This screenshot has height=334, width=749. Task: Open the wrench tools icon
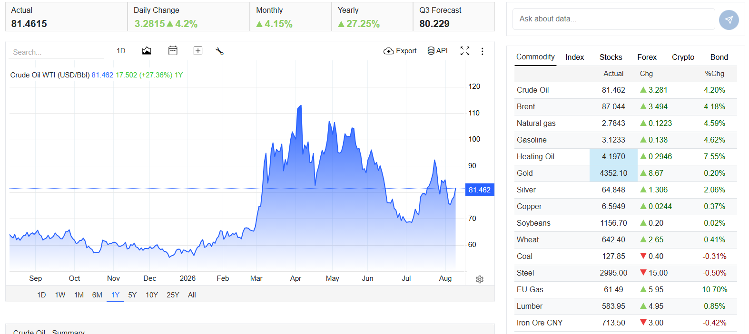[219, 51]
